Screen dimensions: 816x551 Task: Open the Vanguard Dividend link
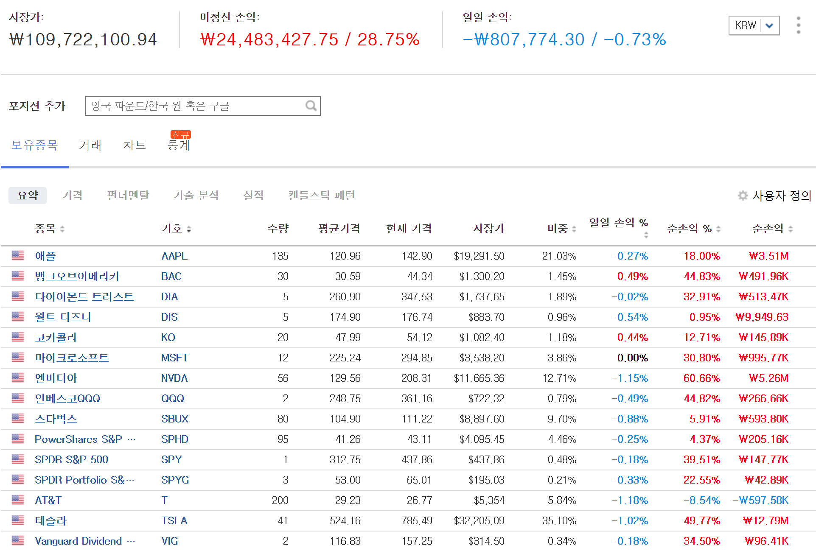point(85,541)
